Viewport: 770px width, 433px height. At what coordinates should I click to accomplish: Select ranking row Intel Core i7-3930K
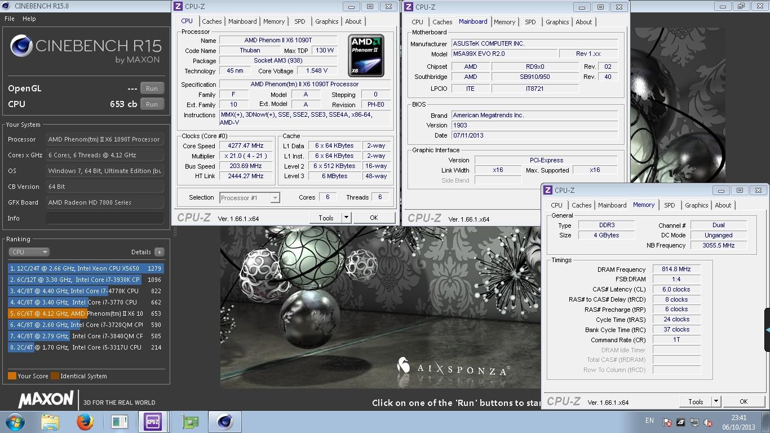click(x=86, y=280)
